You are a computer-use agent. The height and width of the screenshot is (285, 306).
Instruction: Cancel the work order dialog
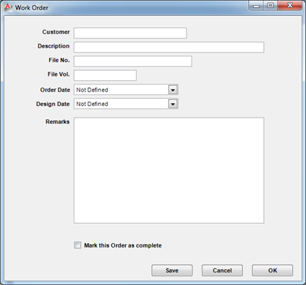(222, 271)
